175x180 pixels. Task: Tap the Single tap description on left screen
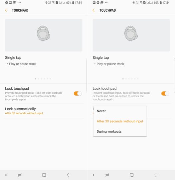pyautogui.click(x=23, y=64)
